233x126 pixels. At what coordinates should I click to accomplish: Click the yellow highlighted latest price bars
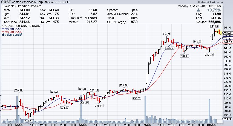(218, 32)
